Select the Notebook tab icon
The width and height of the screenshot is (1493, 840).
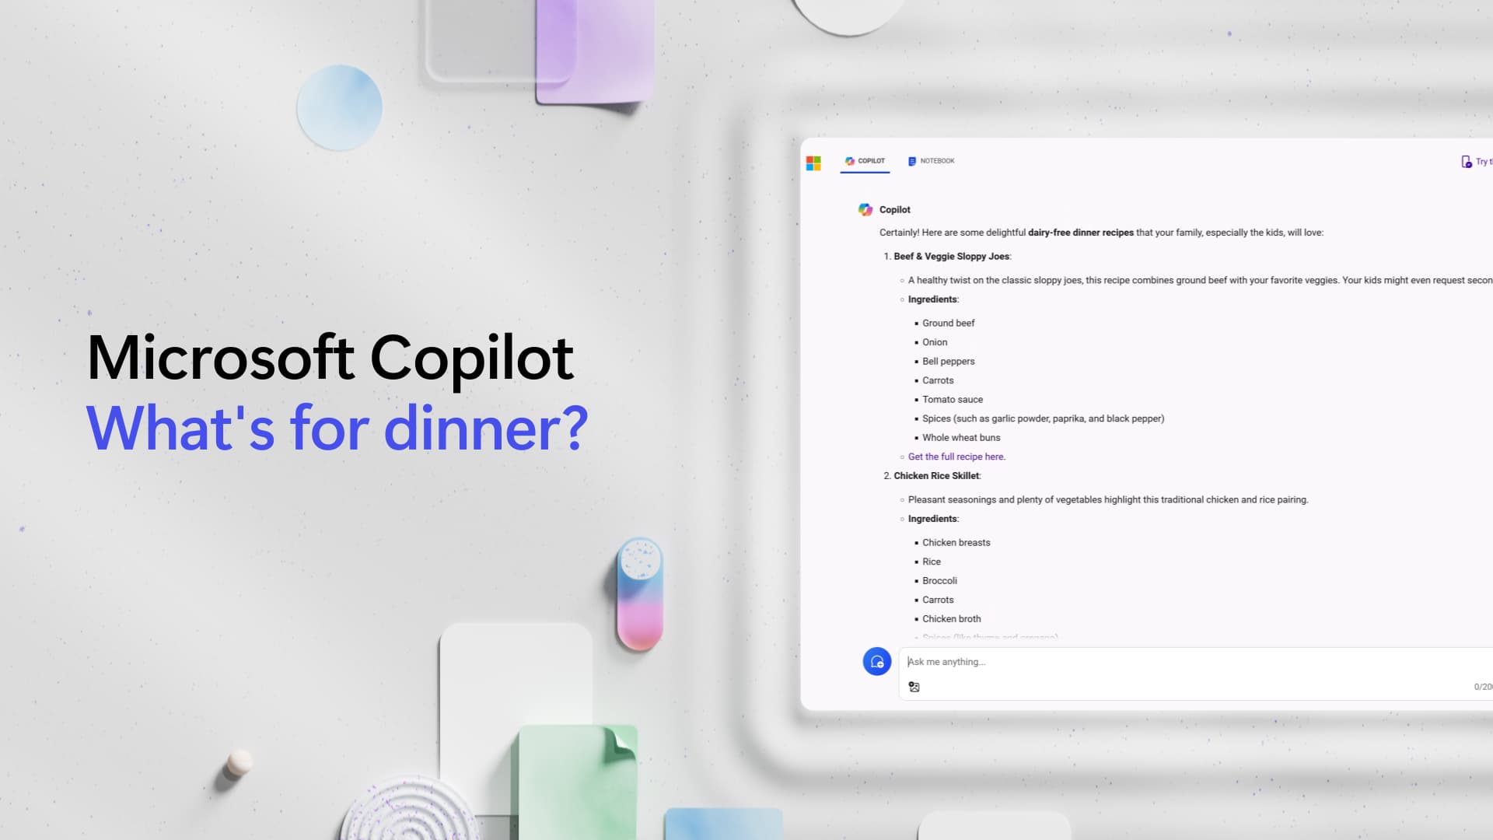(911, 161)
